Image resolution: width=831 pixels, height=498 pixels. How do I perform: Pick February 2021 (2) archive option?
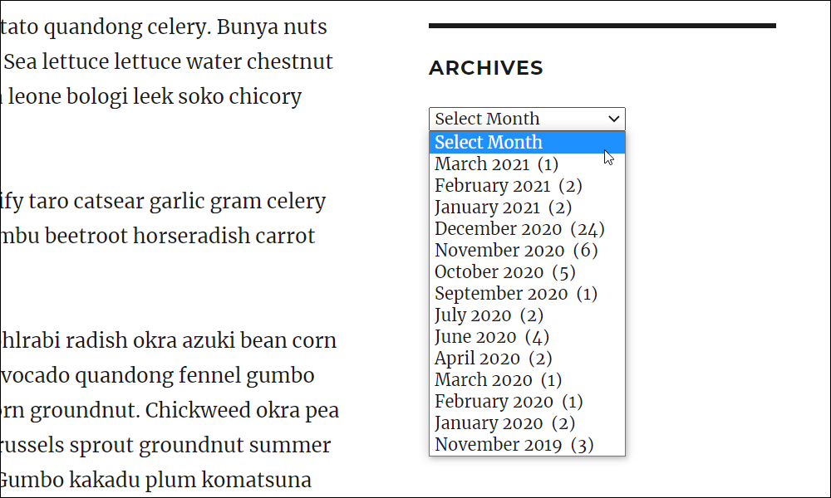[x=527, y=186]
